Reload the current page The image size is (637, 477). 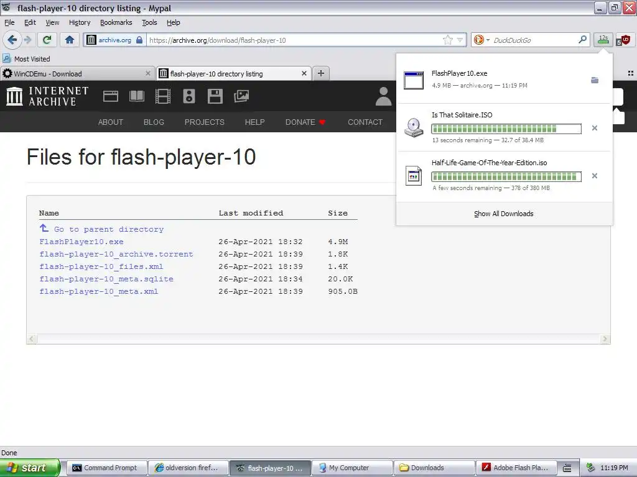tap(47, 40)
